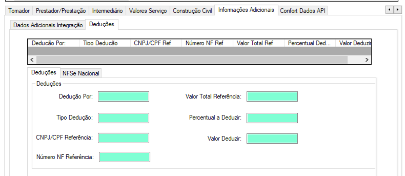Open the Confort Dados API tab

[x=303, y=11]
